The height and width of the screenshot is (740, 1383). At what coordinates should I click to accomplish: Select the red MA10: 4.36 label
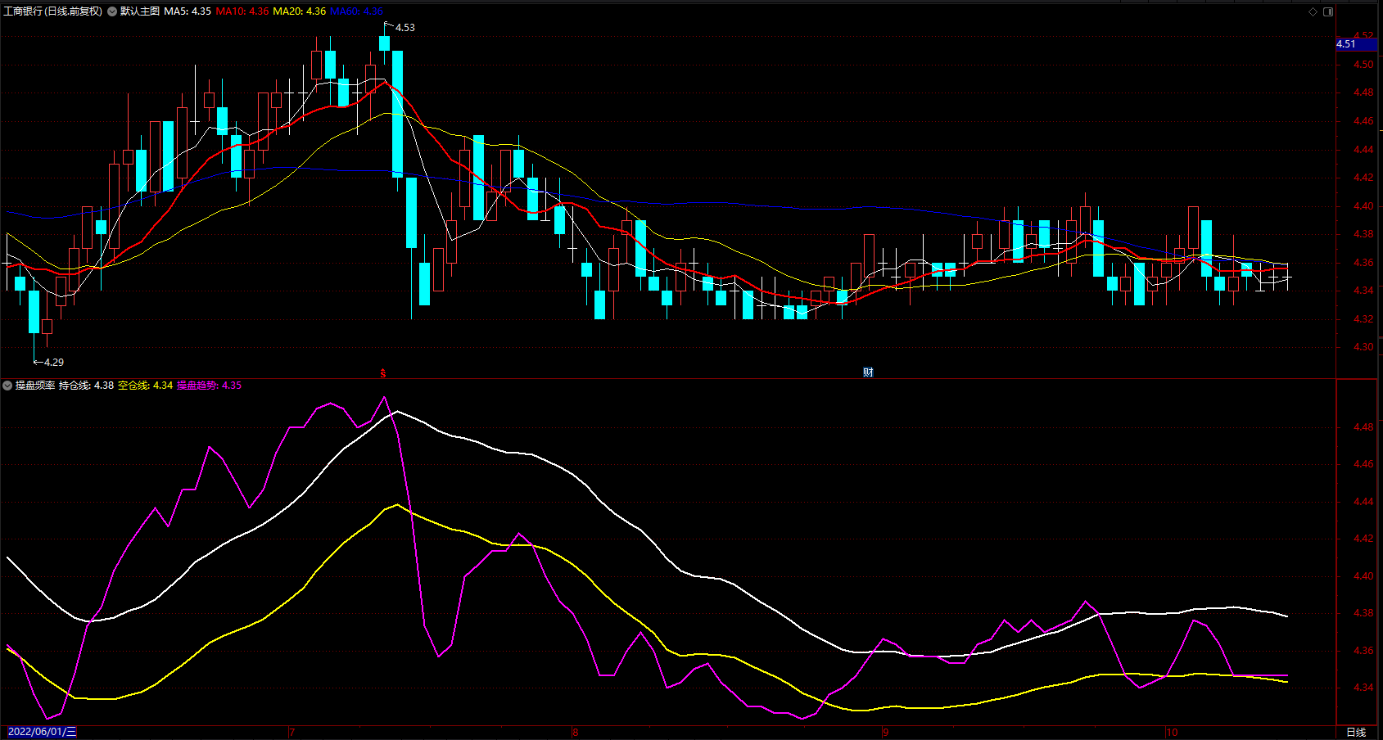click(x=242, y=11)
